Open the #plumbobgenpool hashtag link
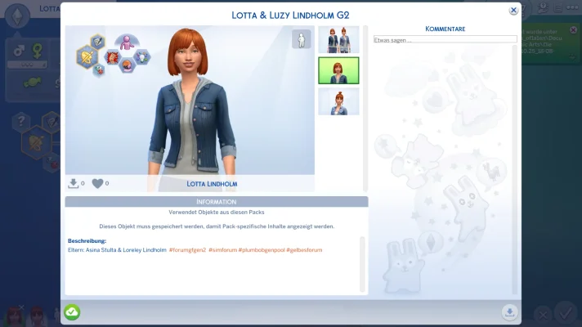Image resolution: width=582 pixels, height=327 pixels. pos(262,250)
